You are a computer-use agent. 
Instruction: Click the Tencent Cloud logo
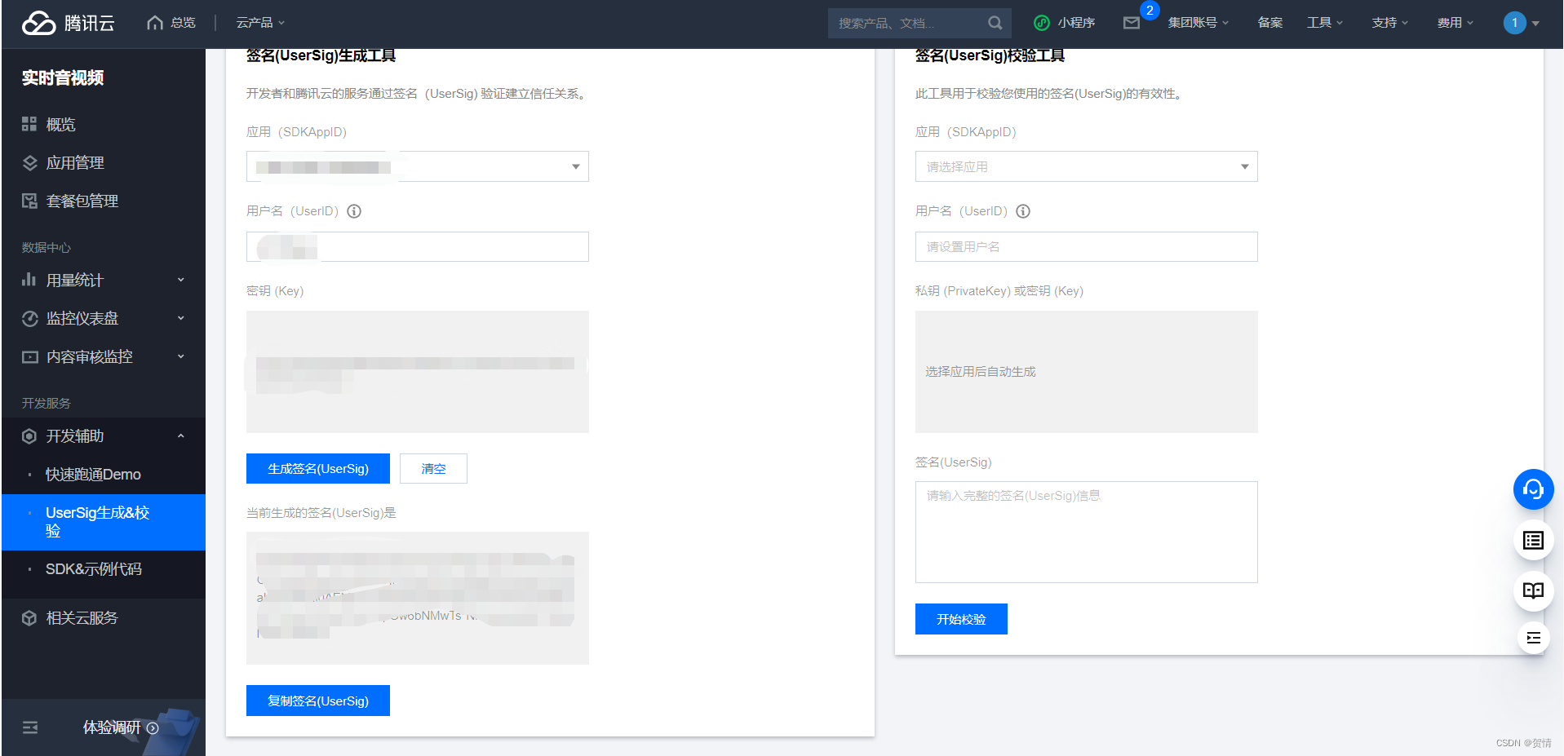tap(68, 23)
